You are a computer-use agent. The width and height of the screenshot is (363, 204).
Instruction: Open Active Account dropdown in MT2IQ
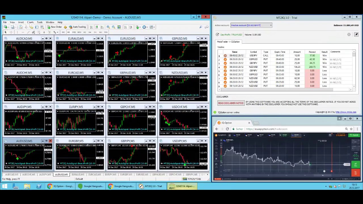[x=251, y=25]
